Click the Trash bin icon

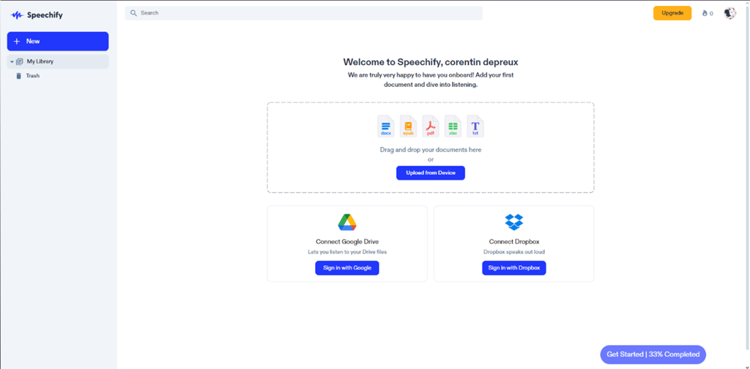[x=18, y=76]
